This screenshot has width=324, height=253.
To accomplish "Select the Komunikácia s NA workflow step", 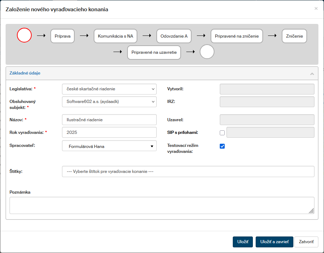I will click(116, 36).
